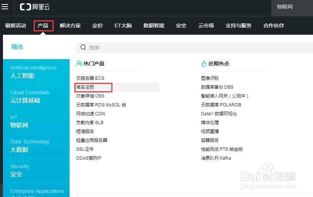Open the hamburger menu icon
This screenshot has width=313, height=197.
coord(5,7)
